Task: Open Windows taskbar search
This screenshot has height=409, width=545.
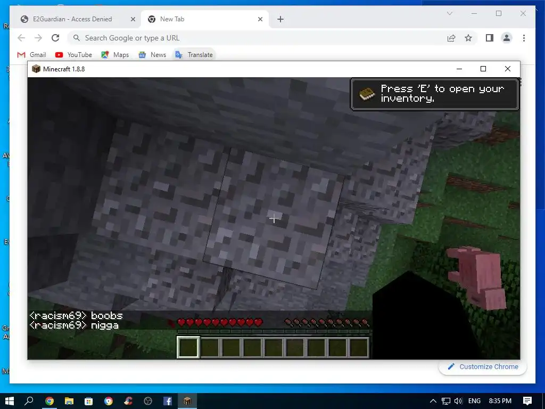Action: pyautogui.click(x=29, y=401)
